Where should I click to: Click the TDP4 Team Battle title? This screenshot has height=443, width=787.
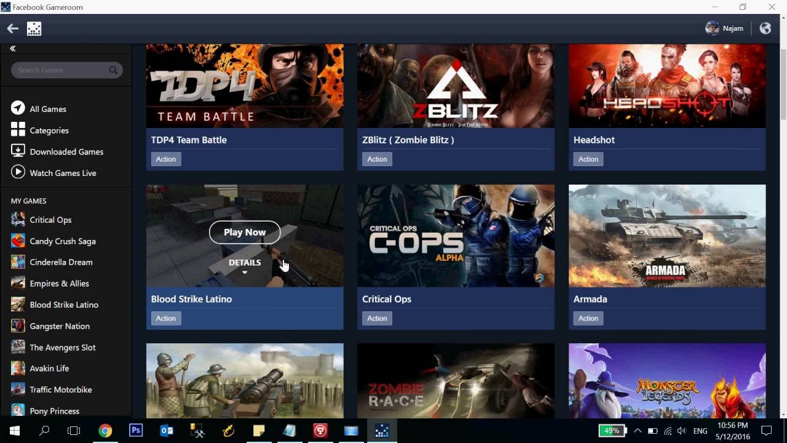[x=189, y=140]
